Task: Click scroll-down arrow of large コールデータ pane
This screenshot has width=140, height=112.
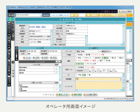Action: click(123, 42)
